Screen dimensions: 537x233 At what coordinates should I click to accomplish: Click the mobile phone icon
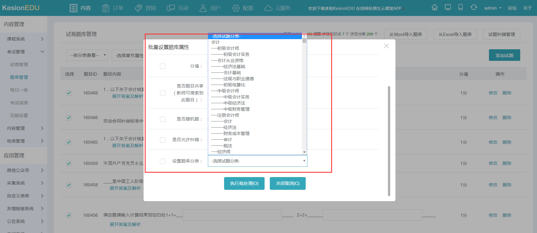460,8
